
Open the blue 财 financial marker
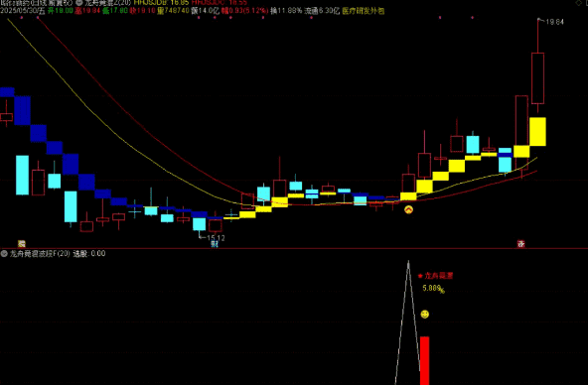coord(215,244)
